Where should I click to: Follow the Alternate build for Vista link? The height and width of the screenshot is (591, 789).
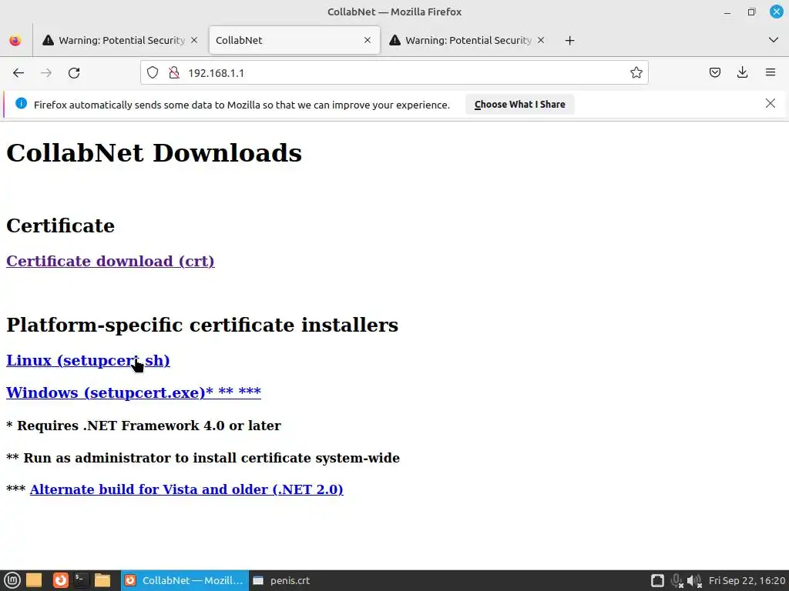(186, 489)
